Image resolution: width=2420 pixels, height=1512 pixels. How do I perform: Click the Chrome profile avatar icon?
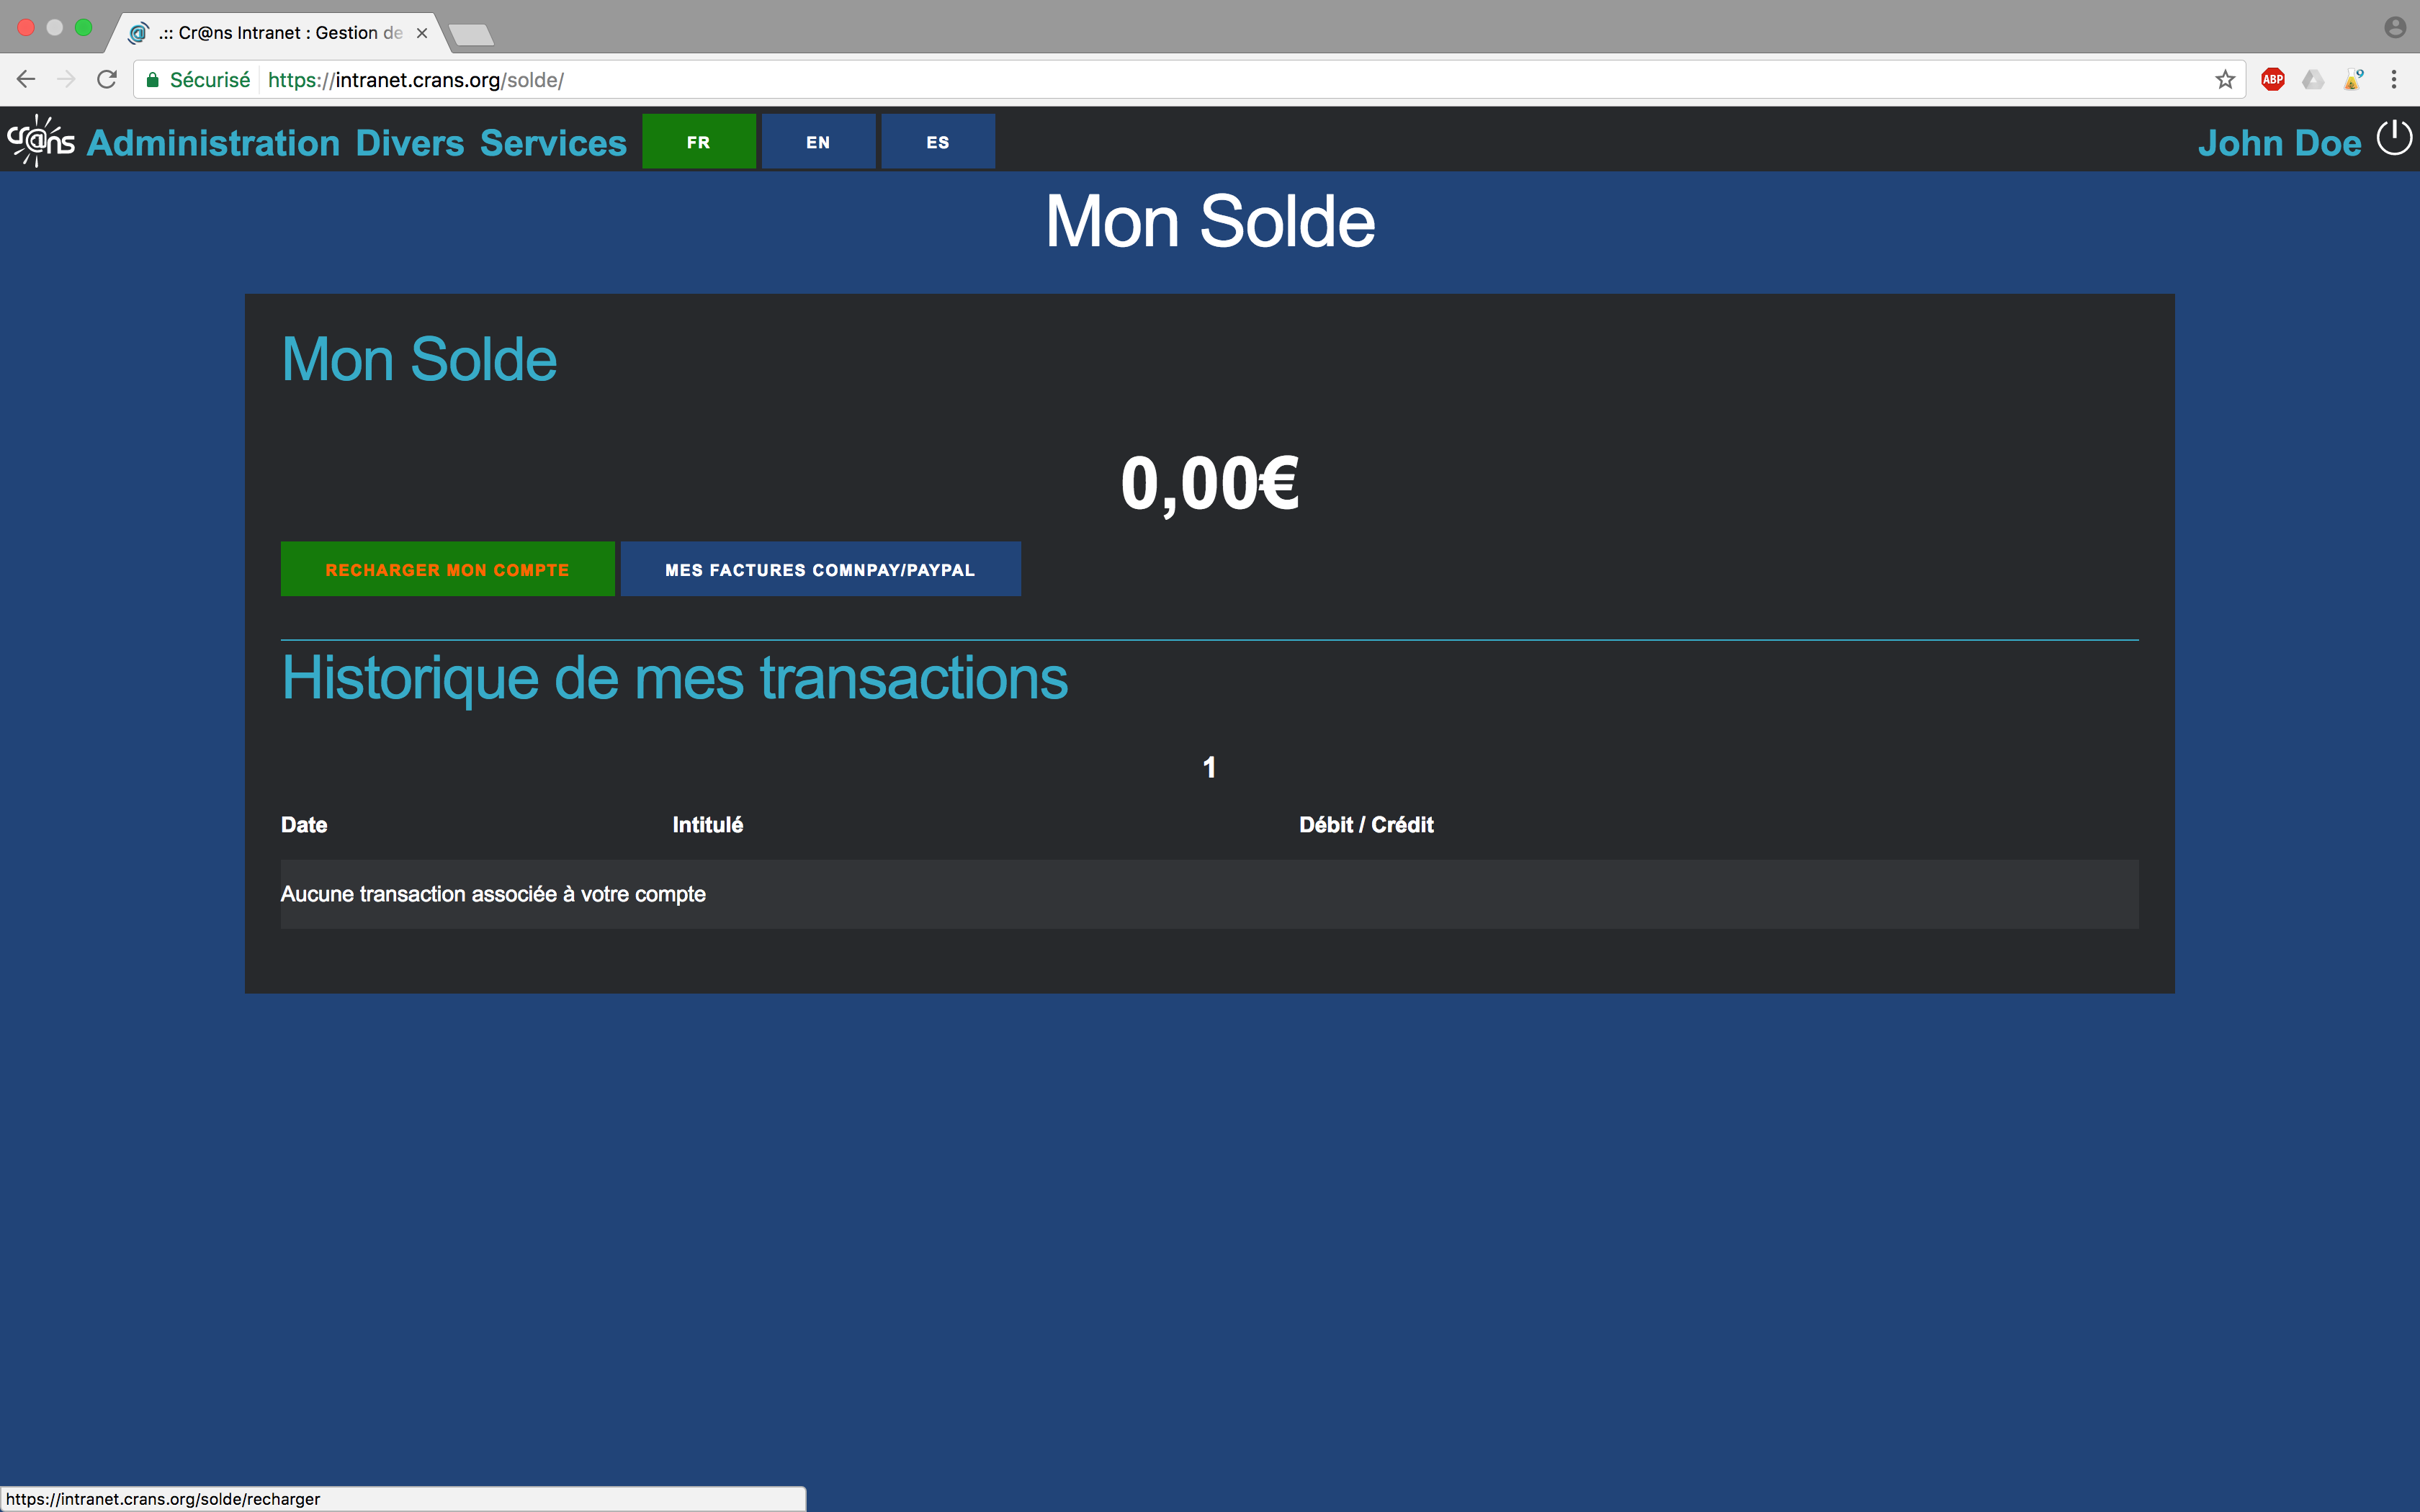pos(2394,27)
